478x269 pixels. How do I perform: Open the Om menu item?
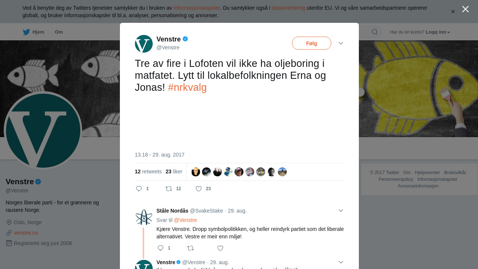pyautogui.click(x=59, y=32)
